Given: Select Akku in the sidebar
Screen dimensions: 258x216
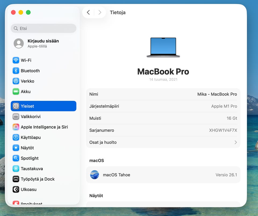Looking at the screenshot, I should [x=44, y=91].
